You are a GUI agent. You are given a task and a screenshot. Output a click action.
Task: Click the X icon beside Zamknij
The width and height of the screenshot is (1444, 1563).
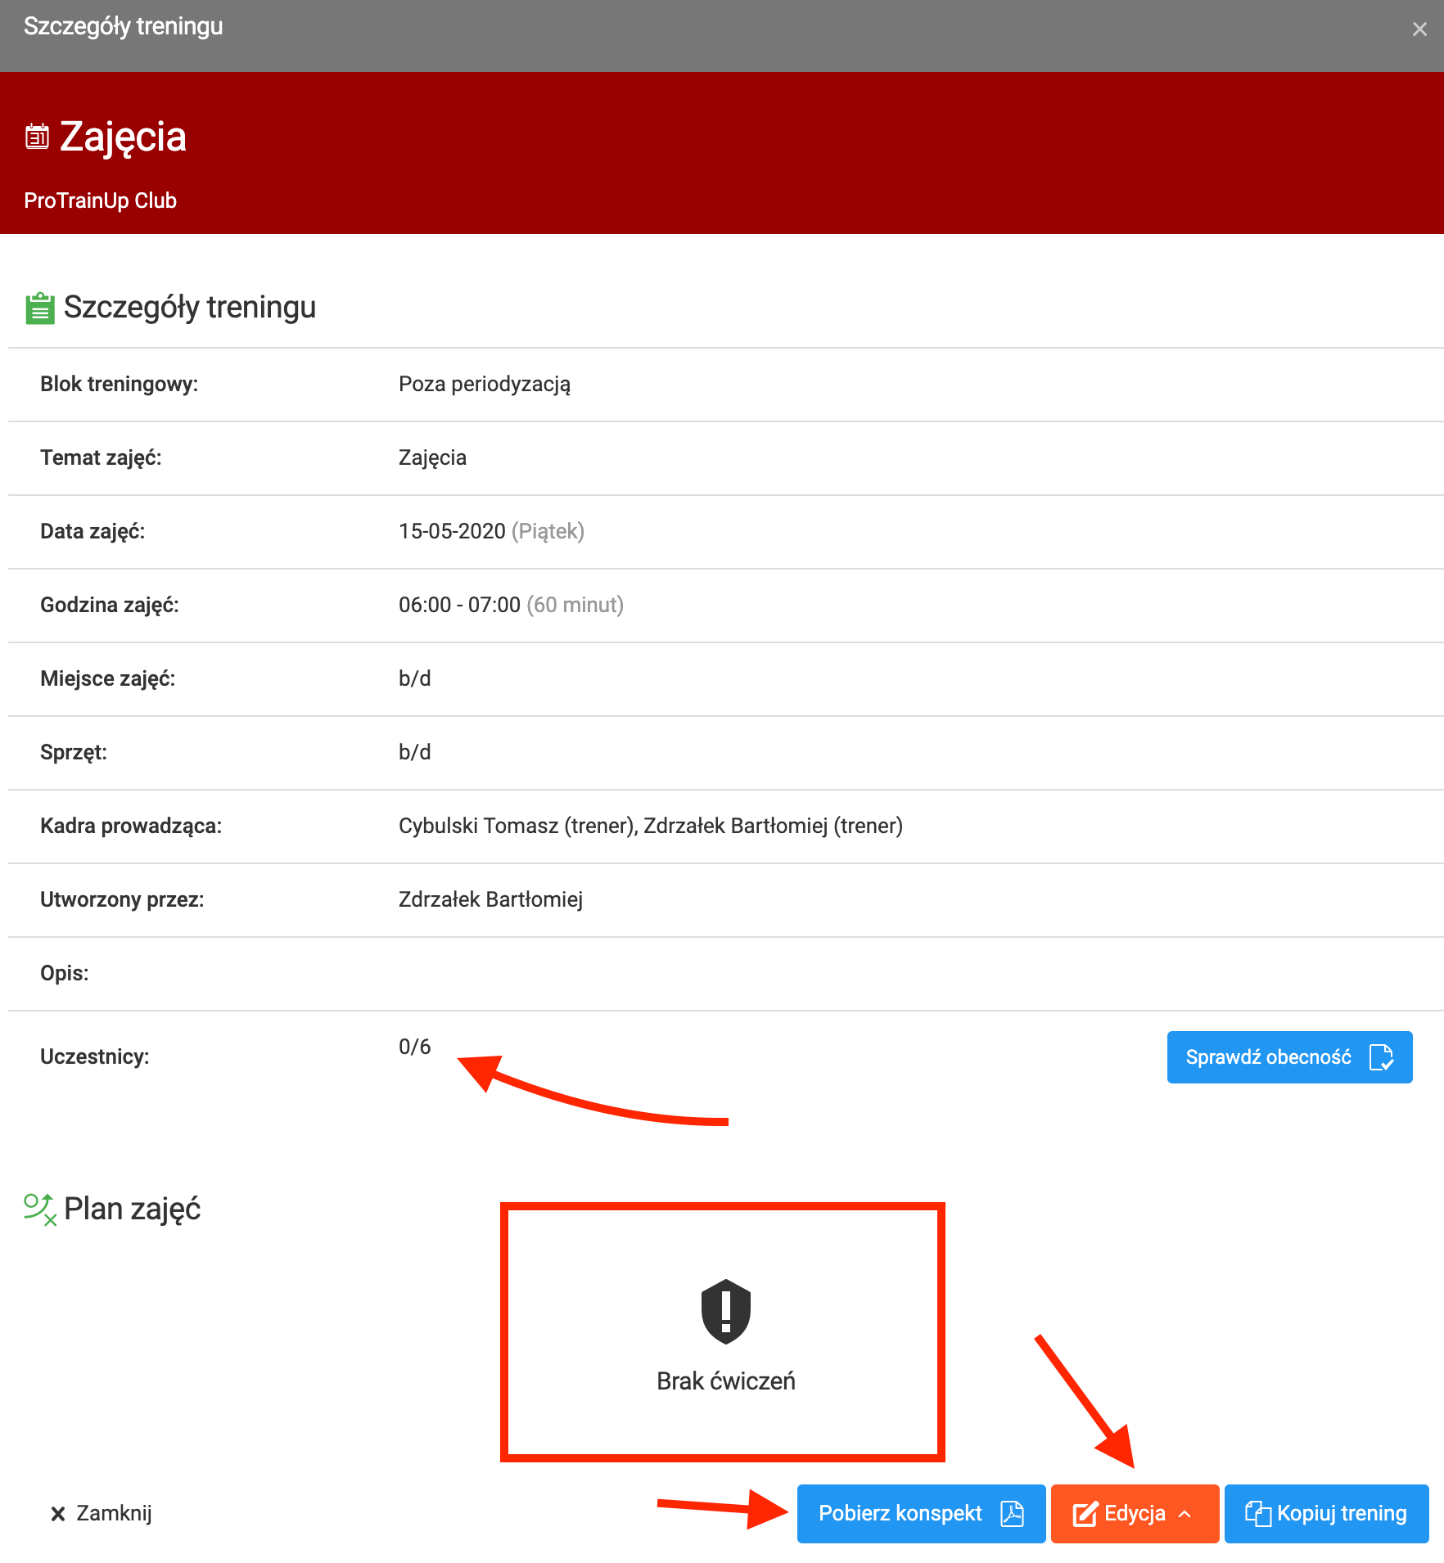[58, 1514]
